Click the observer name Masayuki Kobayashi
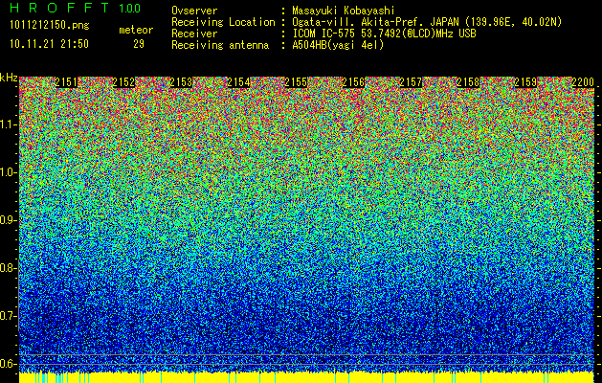Image resolution: width=602 pixels, height=383 pixels. tap(344, 11)
